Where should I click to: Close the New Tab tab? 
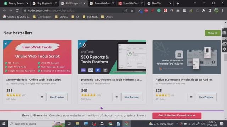tap(170, 3)
